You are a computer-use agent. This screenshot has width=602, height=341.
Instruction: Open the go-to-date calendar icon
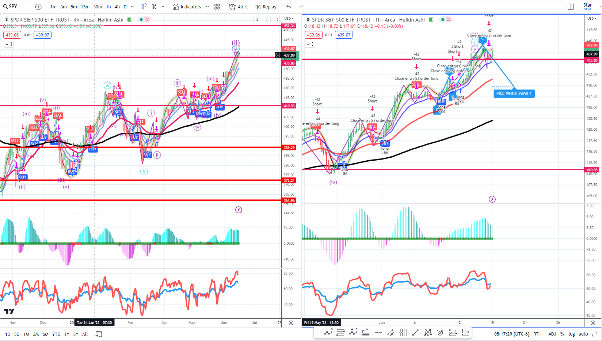click(x=99, y=334)
